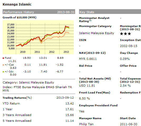Click the 3 Years Annualised value 15.66
This screenshot has height=126, width=141.
tap(70, 115)
